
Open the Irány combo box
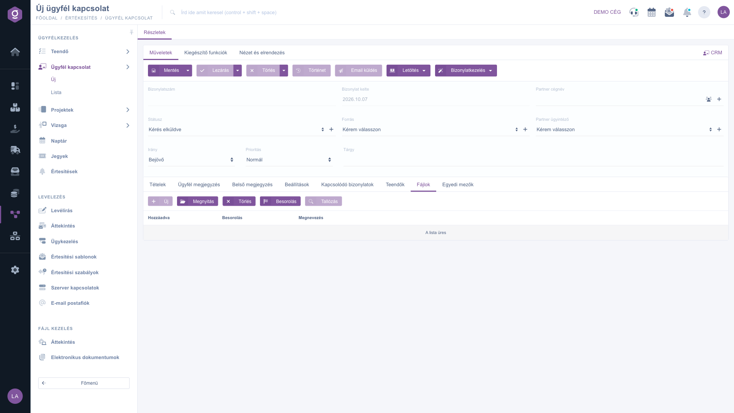pos(192,160)
